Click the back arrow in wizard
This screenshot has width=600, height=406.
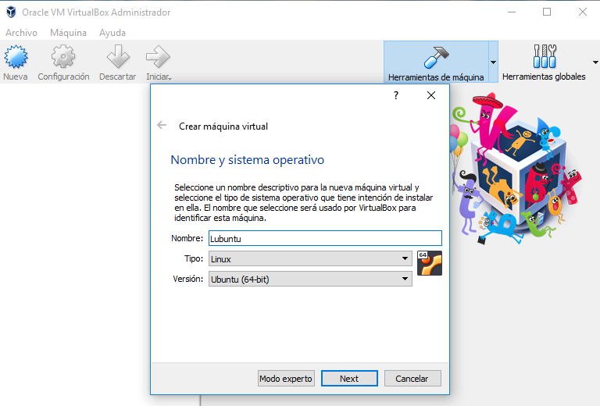[162, 125]
